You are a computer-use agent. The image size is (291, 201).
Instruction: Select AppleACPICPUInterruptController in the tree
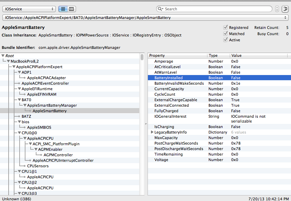coord(63,160)
